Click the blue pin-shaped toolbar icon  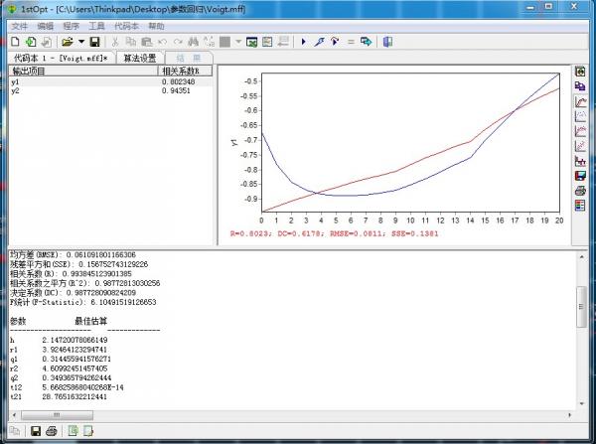pyautogui.click(x=319, y=42)
